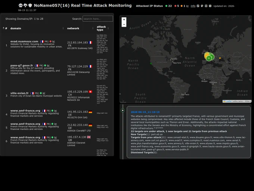Click the shield icon before NoName057 title
Viewport: 254px width, 191px height.
click(x=30, y=5)
